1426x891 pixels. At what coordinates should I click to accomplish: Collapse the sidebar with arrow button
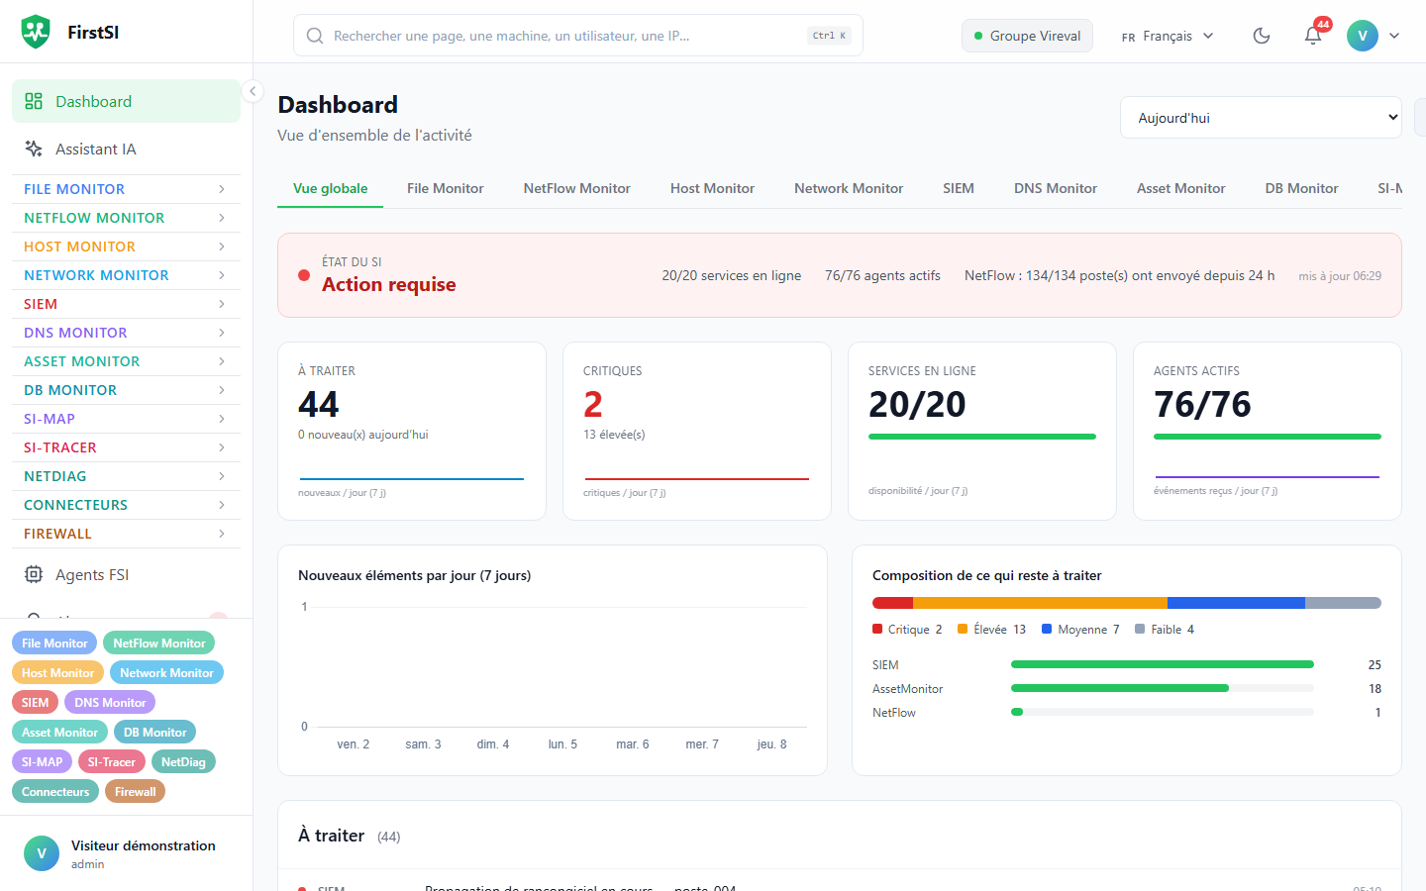click(253, 91)
